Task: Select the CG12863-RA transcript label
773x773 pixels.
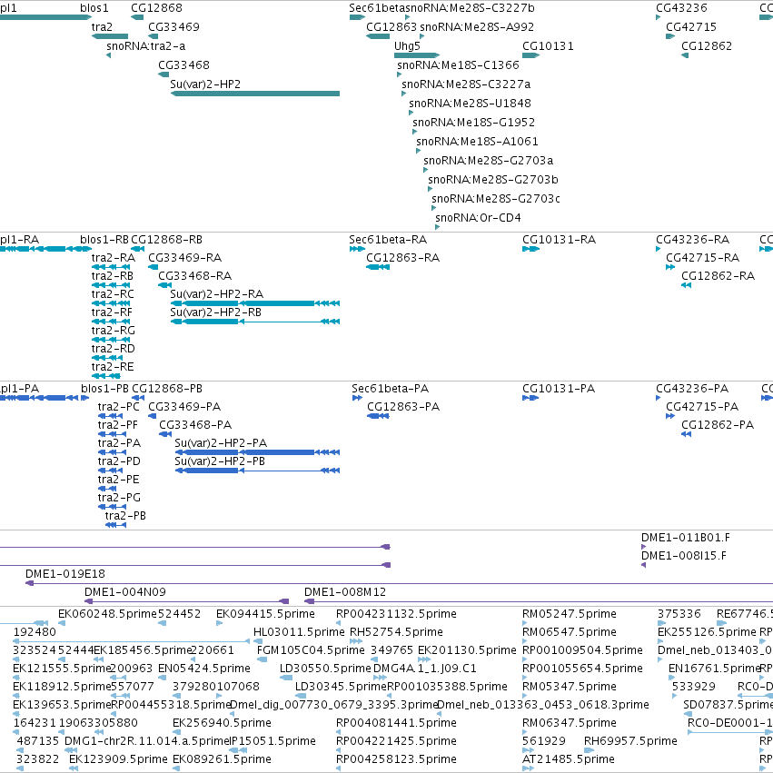Action: [402, 258]
